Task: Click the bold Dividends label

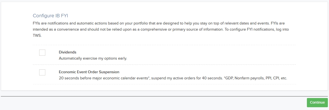Action: [68, 52]
